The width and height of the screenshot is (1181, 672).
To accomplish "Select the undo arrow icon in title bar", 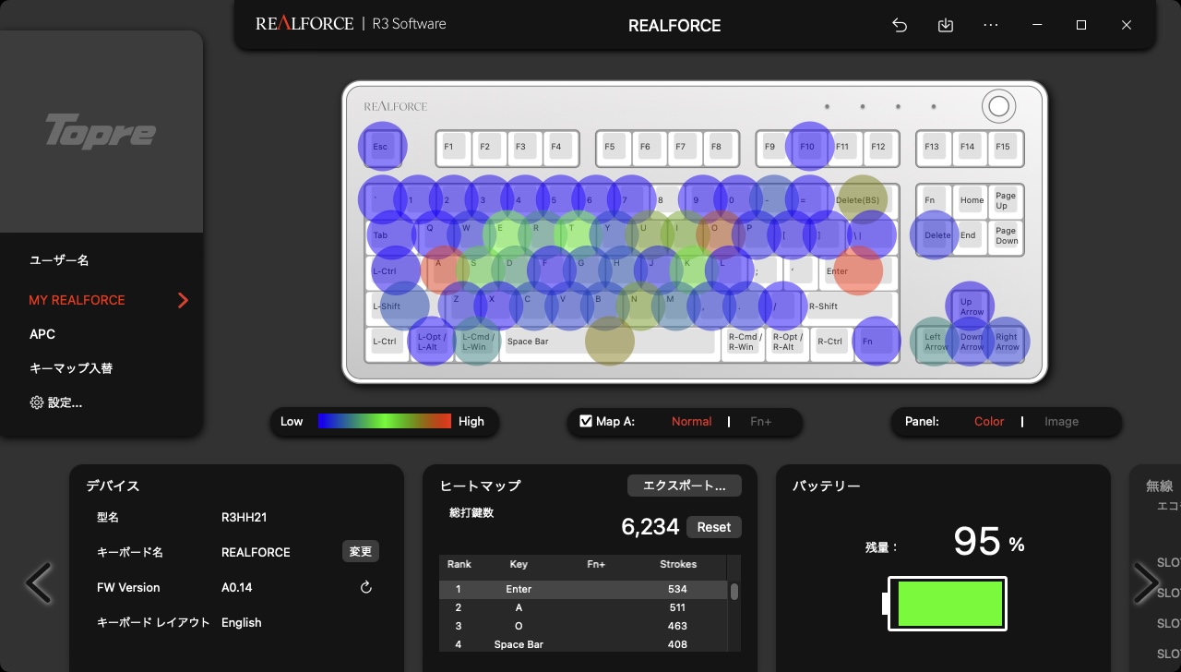I will pos(899,25).
